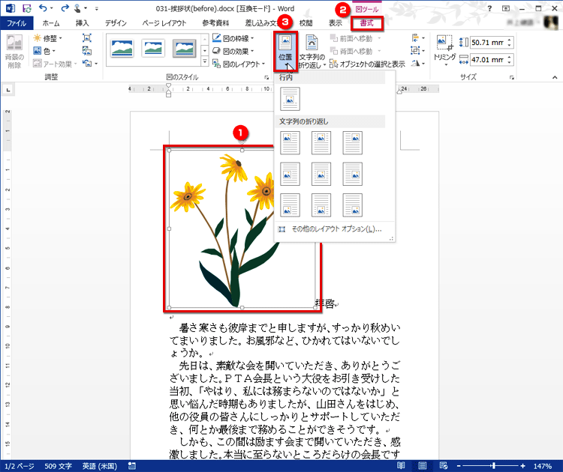Switch to the 表示 tab
The image size is (563, 472).
click(x=336, y=23)
